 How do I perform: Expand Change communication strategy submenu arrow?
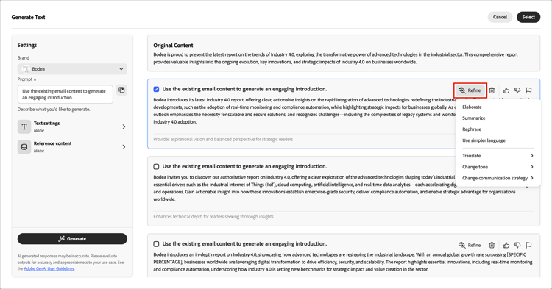[x=531, y=178]
